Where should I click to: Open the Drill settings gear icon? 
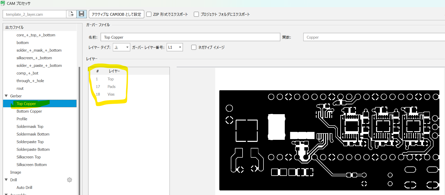[69, 180]
